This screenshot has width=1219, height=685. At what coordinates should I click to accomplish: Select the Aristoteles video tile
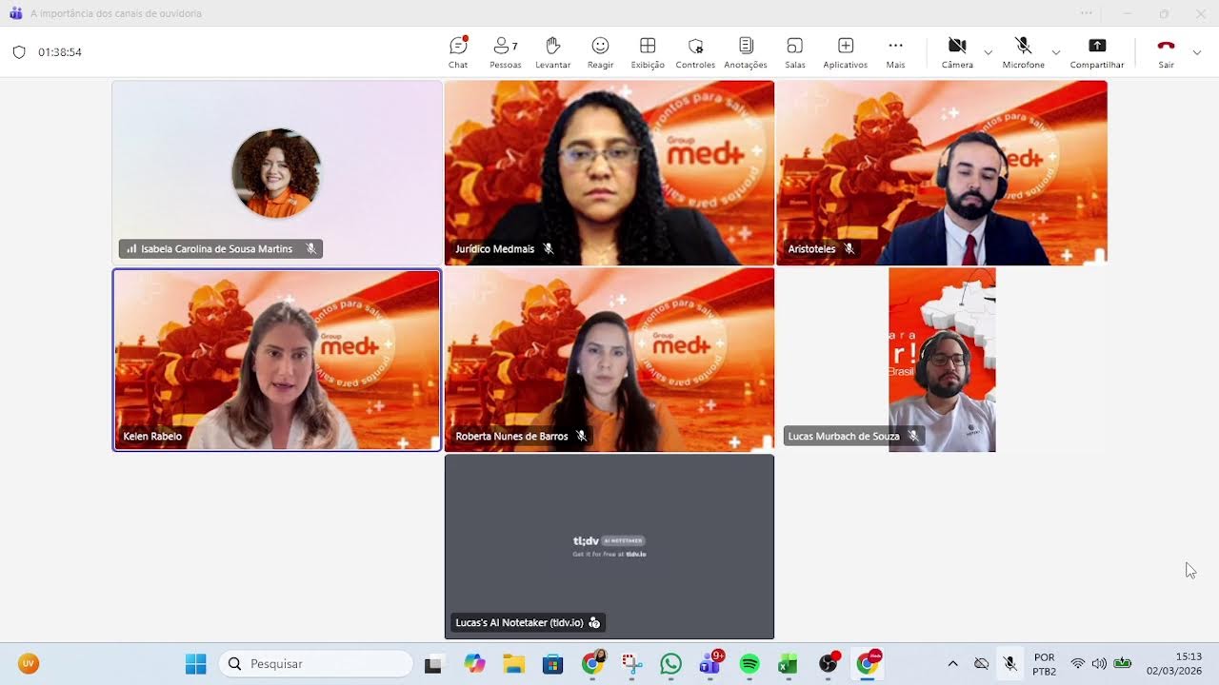click(942, 172)
